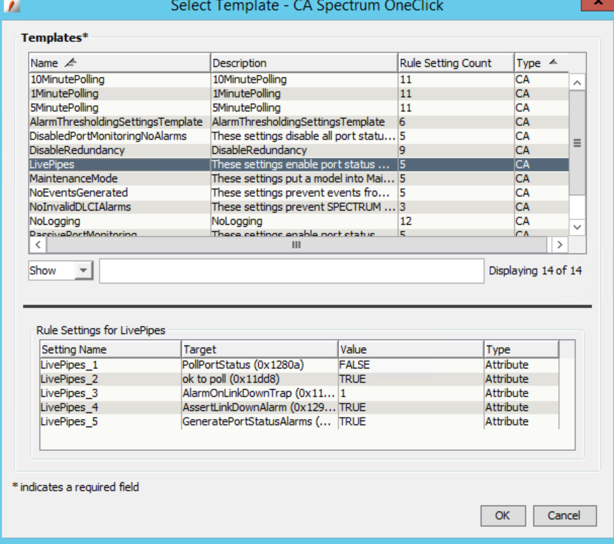This screenshot has width=614, height=544.
Task: Select the LivePipes_3 rule setting
Action: (69, 393)
